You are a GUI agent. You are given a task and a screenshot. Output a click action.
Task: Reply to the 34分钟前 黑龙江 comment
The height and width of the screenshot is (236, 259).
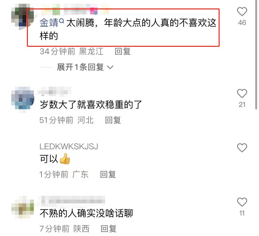pyautogui.click(x=123, y=51)
